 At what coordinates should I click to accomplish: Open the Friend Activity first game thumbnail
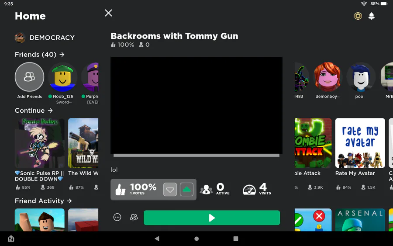point(40,220)
